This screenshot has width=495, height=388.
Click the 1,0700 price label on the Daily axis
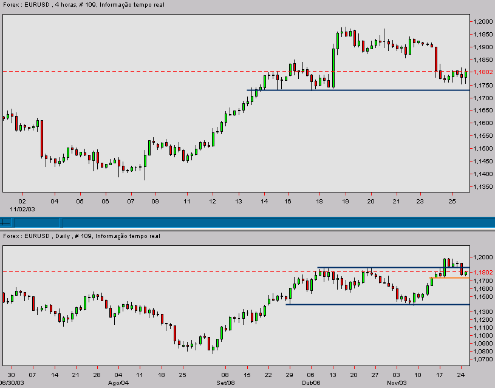click(483, 359)
